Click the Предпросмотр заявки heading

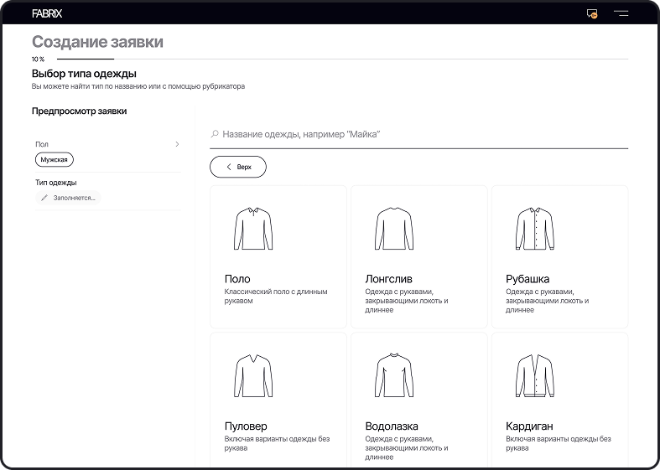[x=79, y=111]
